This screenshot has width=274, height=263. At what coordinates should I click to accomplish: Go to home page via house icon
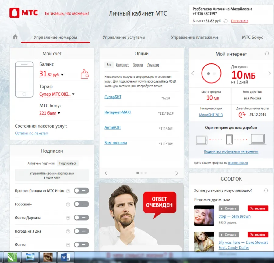[15, 37]
